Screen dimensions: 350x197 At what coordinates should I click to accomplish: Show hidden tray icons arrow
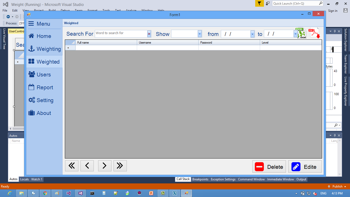[x=296, y=193]
